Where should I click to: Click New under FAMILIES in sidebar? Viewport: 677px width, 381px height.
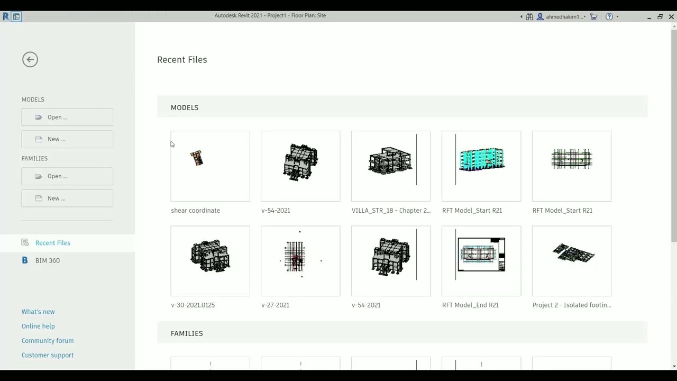tap(67, 198)
